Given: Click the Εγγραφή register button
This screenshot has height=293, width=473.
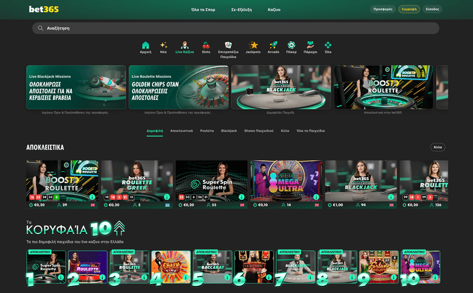Looking at the screenshot, I should tap(409, 9).
